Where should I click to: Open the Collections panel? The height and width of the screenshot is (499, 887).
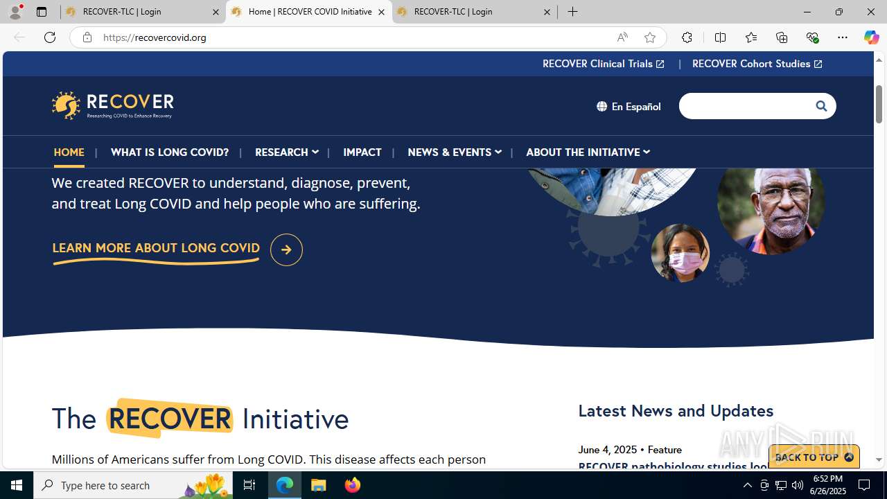[x=782, y=37]
